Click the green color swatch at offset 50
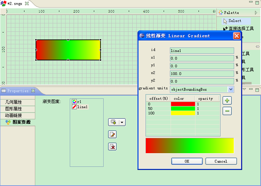 click(183, 108)
